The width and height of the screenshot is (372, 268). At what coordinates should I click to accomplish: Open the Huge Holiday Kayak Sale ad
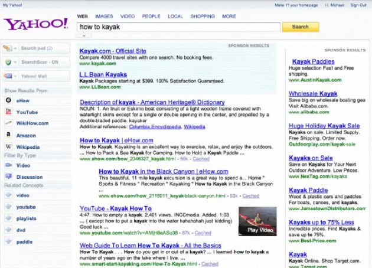[324, 126]
